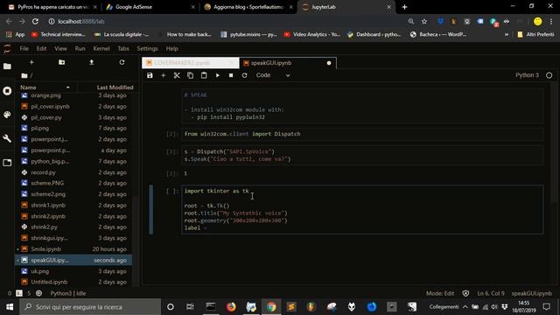Screen dimensions: 560x315
Task: Select Untitled.ipynb in file list
Action: pyautogui.click(x=73, y=282)
